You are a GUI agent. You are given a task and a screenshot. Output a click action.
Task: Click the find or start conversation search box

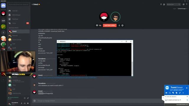(19, 4)
